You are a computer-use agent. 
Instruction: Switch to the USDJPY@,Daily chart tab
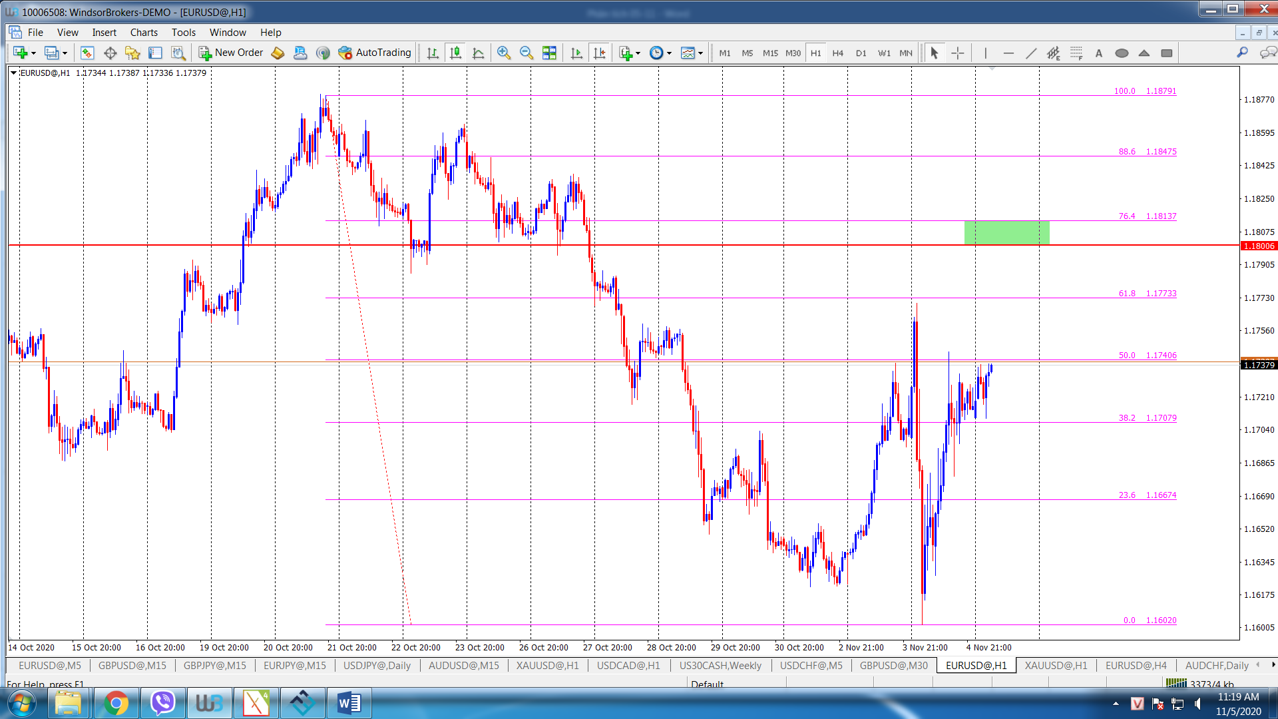377,665
